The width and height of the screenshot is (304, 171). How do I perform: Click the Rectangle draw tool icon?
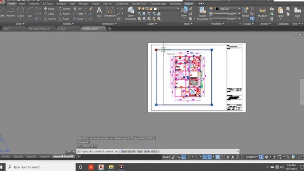[36, 9]
